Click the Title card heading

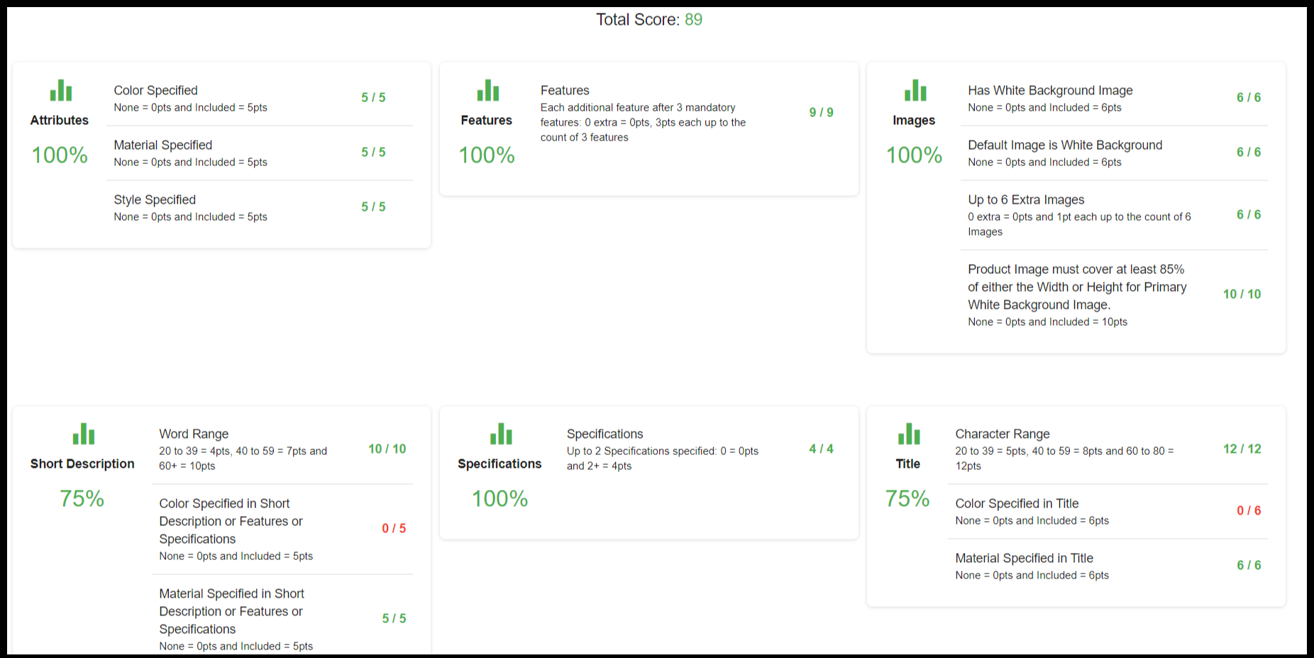[x=907, y=464]
